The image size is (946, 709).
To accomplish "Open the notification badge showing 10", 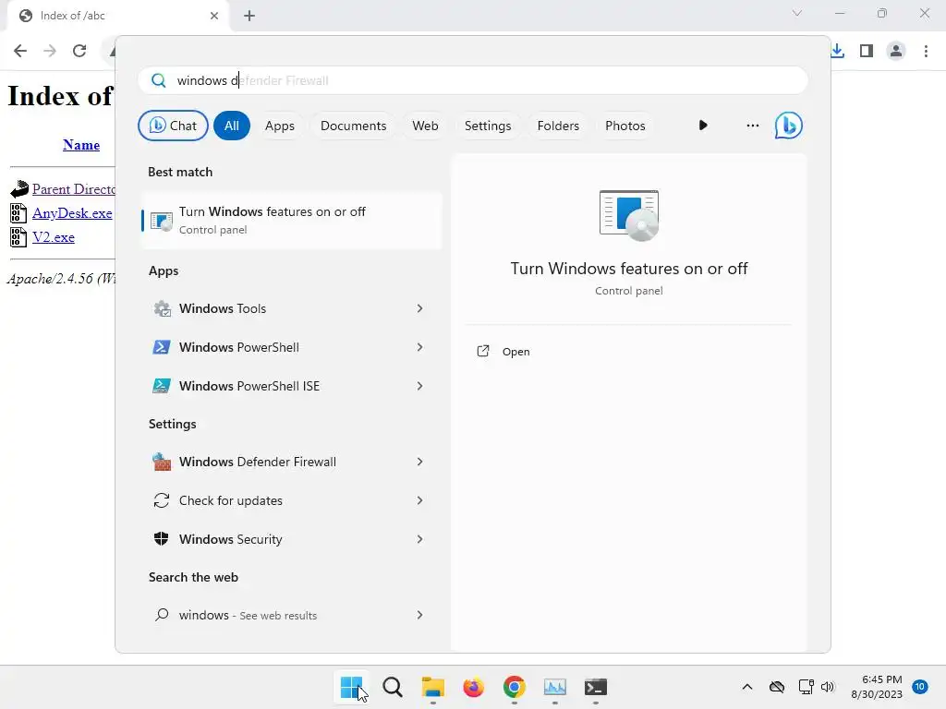I will 920,687.
